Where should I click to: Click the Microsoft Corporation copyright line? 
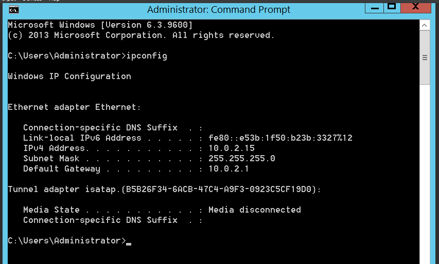(x=141, y=35)
